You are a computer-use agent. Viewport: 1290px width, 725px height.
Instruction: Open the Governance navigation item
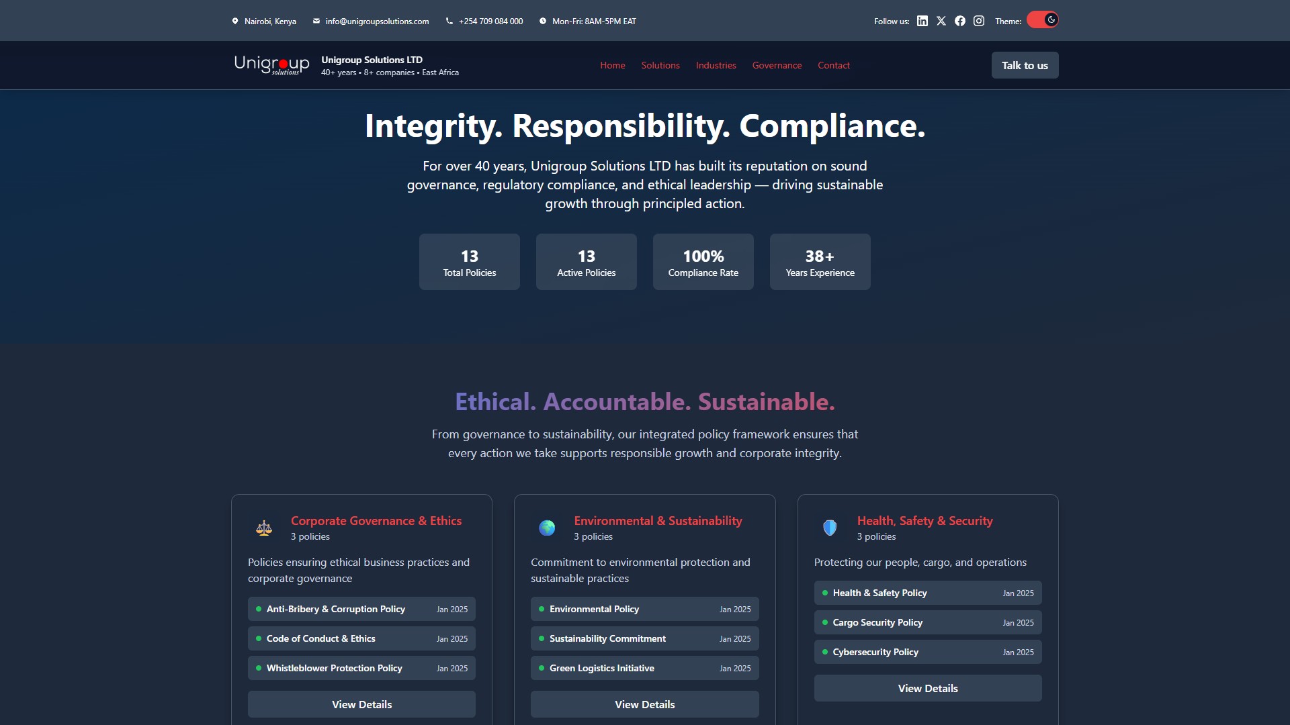(776, 65)
